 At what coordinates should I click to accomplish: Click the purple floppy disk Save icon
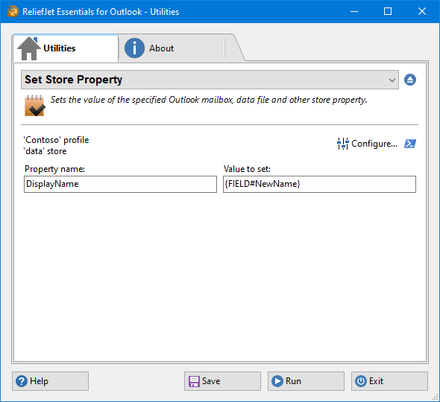[x=194, y=381]
